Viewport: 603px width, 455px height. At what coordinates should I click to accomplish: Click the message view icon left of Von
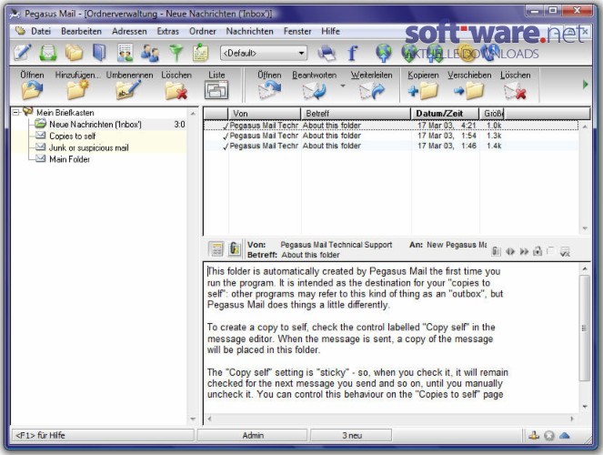pyautogui.click(x=216, y=248)
